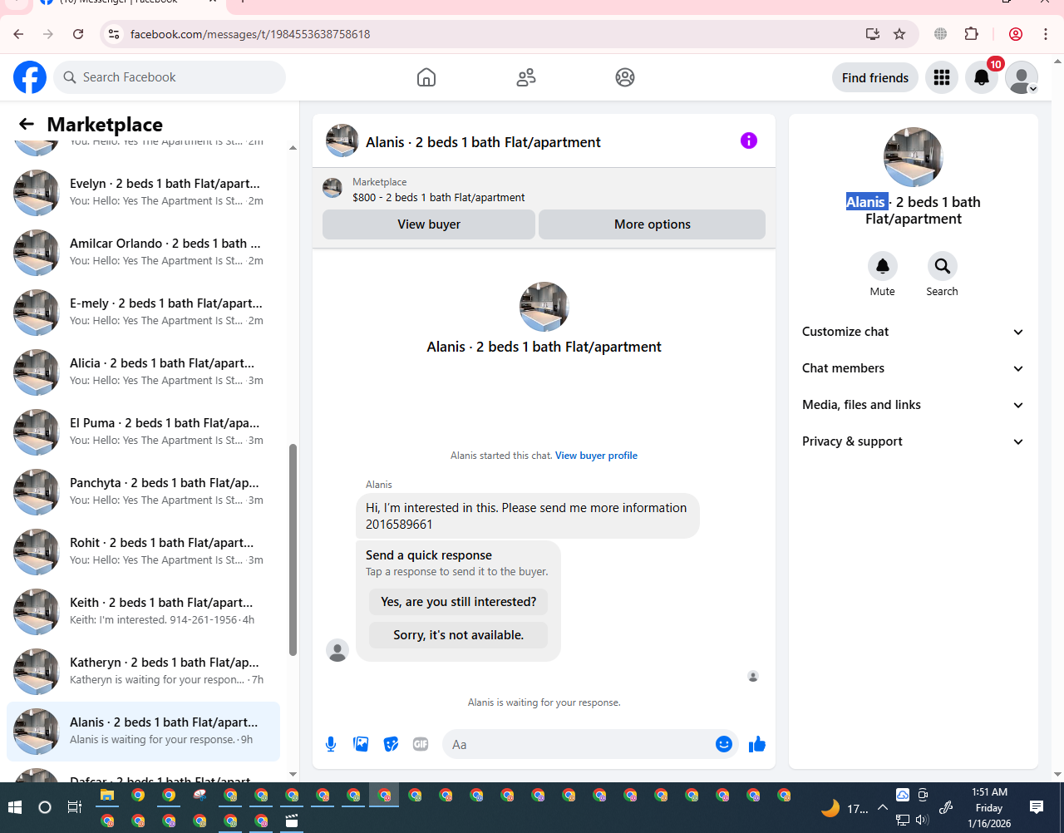Viewport: 1064px width, 833px height.
Task: Open the Windows notification center
Action: point(1037,807)
